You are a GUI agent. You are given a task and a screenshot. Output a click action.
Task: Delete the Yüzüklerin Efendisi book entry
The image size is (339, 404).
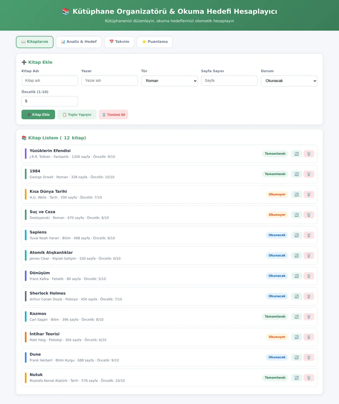(309, 154)
